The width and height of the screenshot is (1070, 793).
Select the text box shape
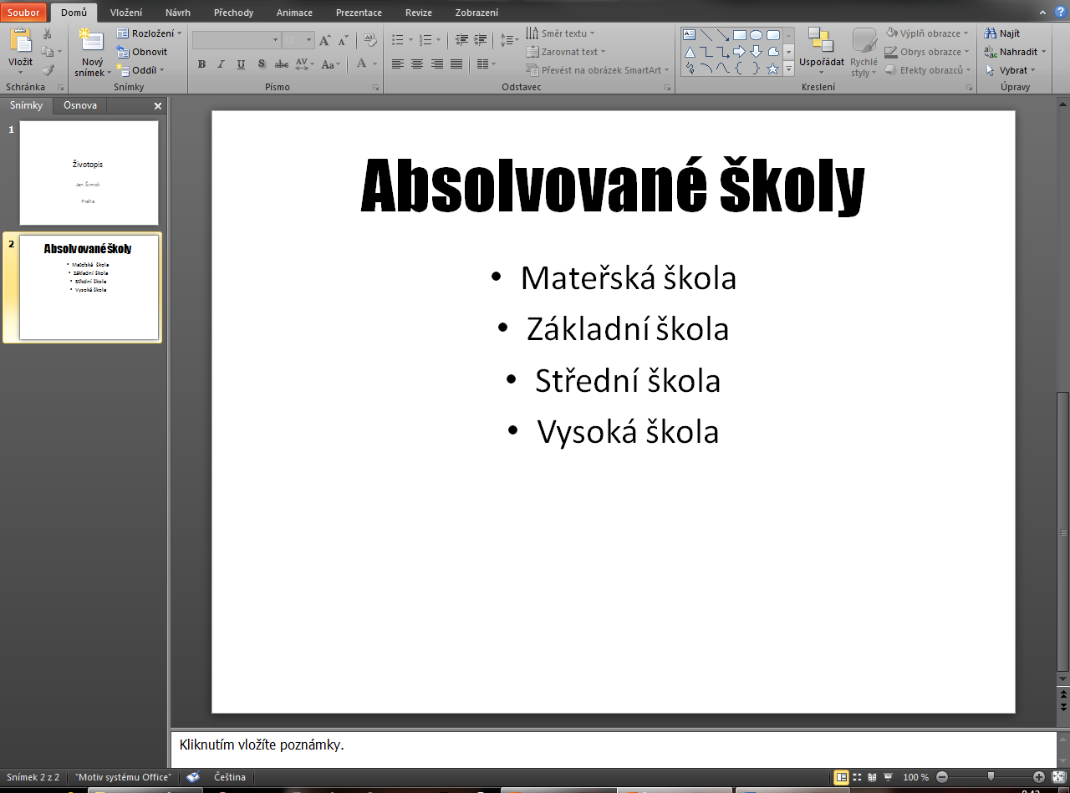coord(690,35)
